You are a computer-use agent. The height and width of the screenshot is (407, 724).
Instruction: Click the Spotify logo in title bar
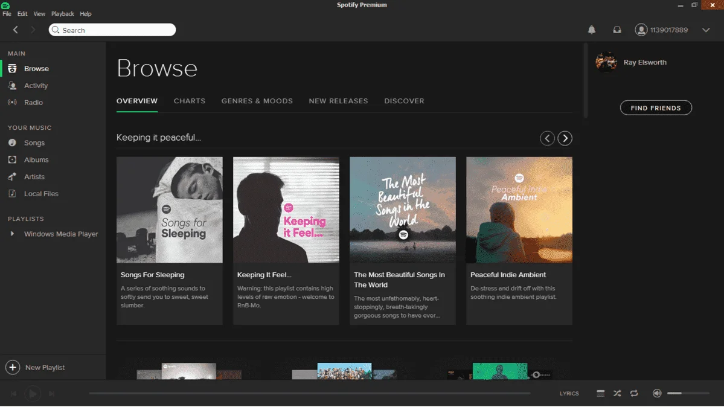[x=5, y=5]
